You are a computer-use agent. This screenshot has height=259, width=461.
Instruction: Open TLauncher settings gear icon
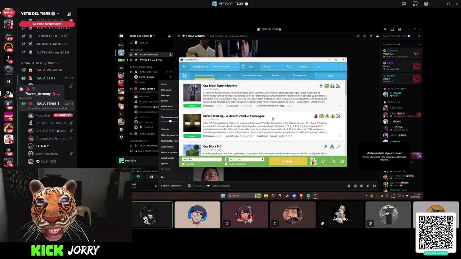tap(342, 162)
